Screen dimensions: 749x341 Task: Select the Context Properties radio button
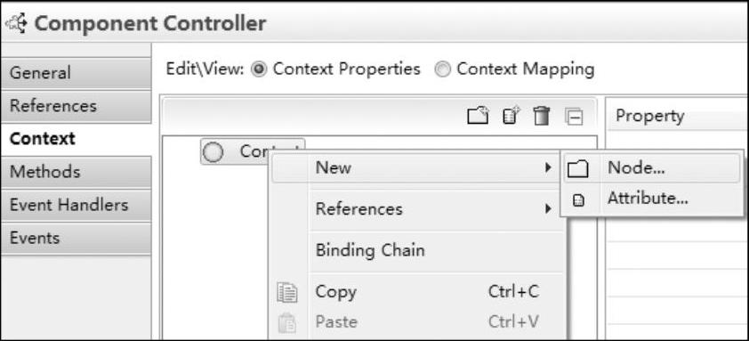click(260, 70)
